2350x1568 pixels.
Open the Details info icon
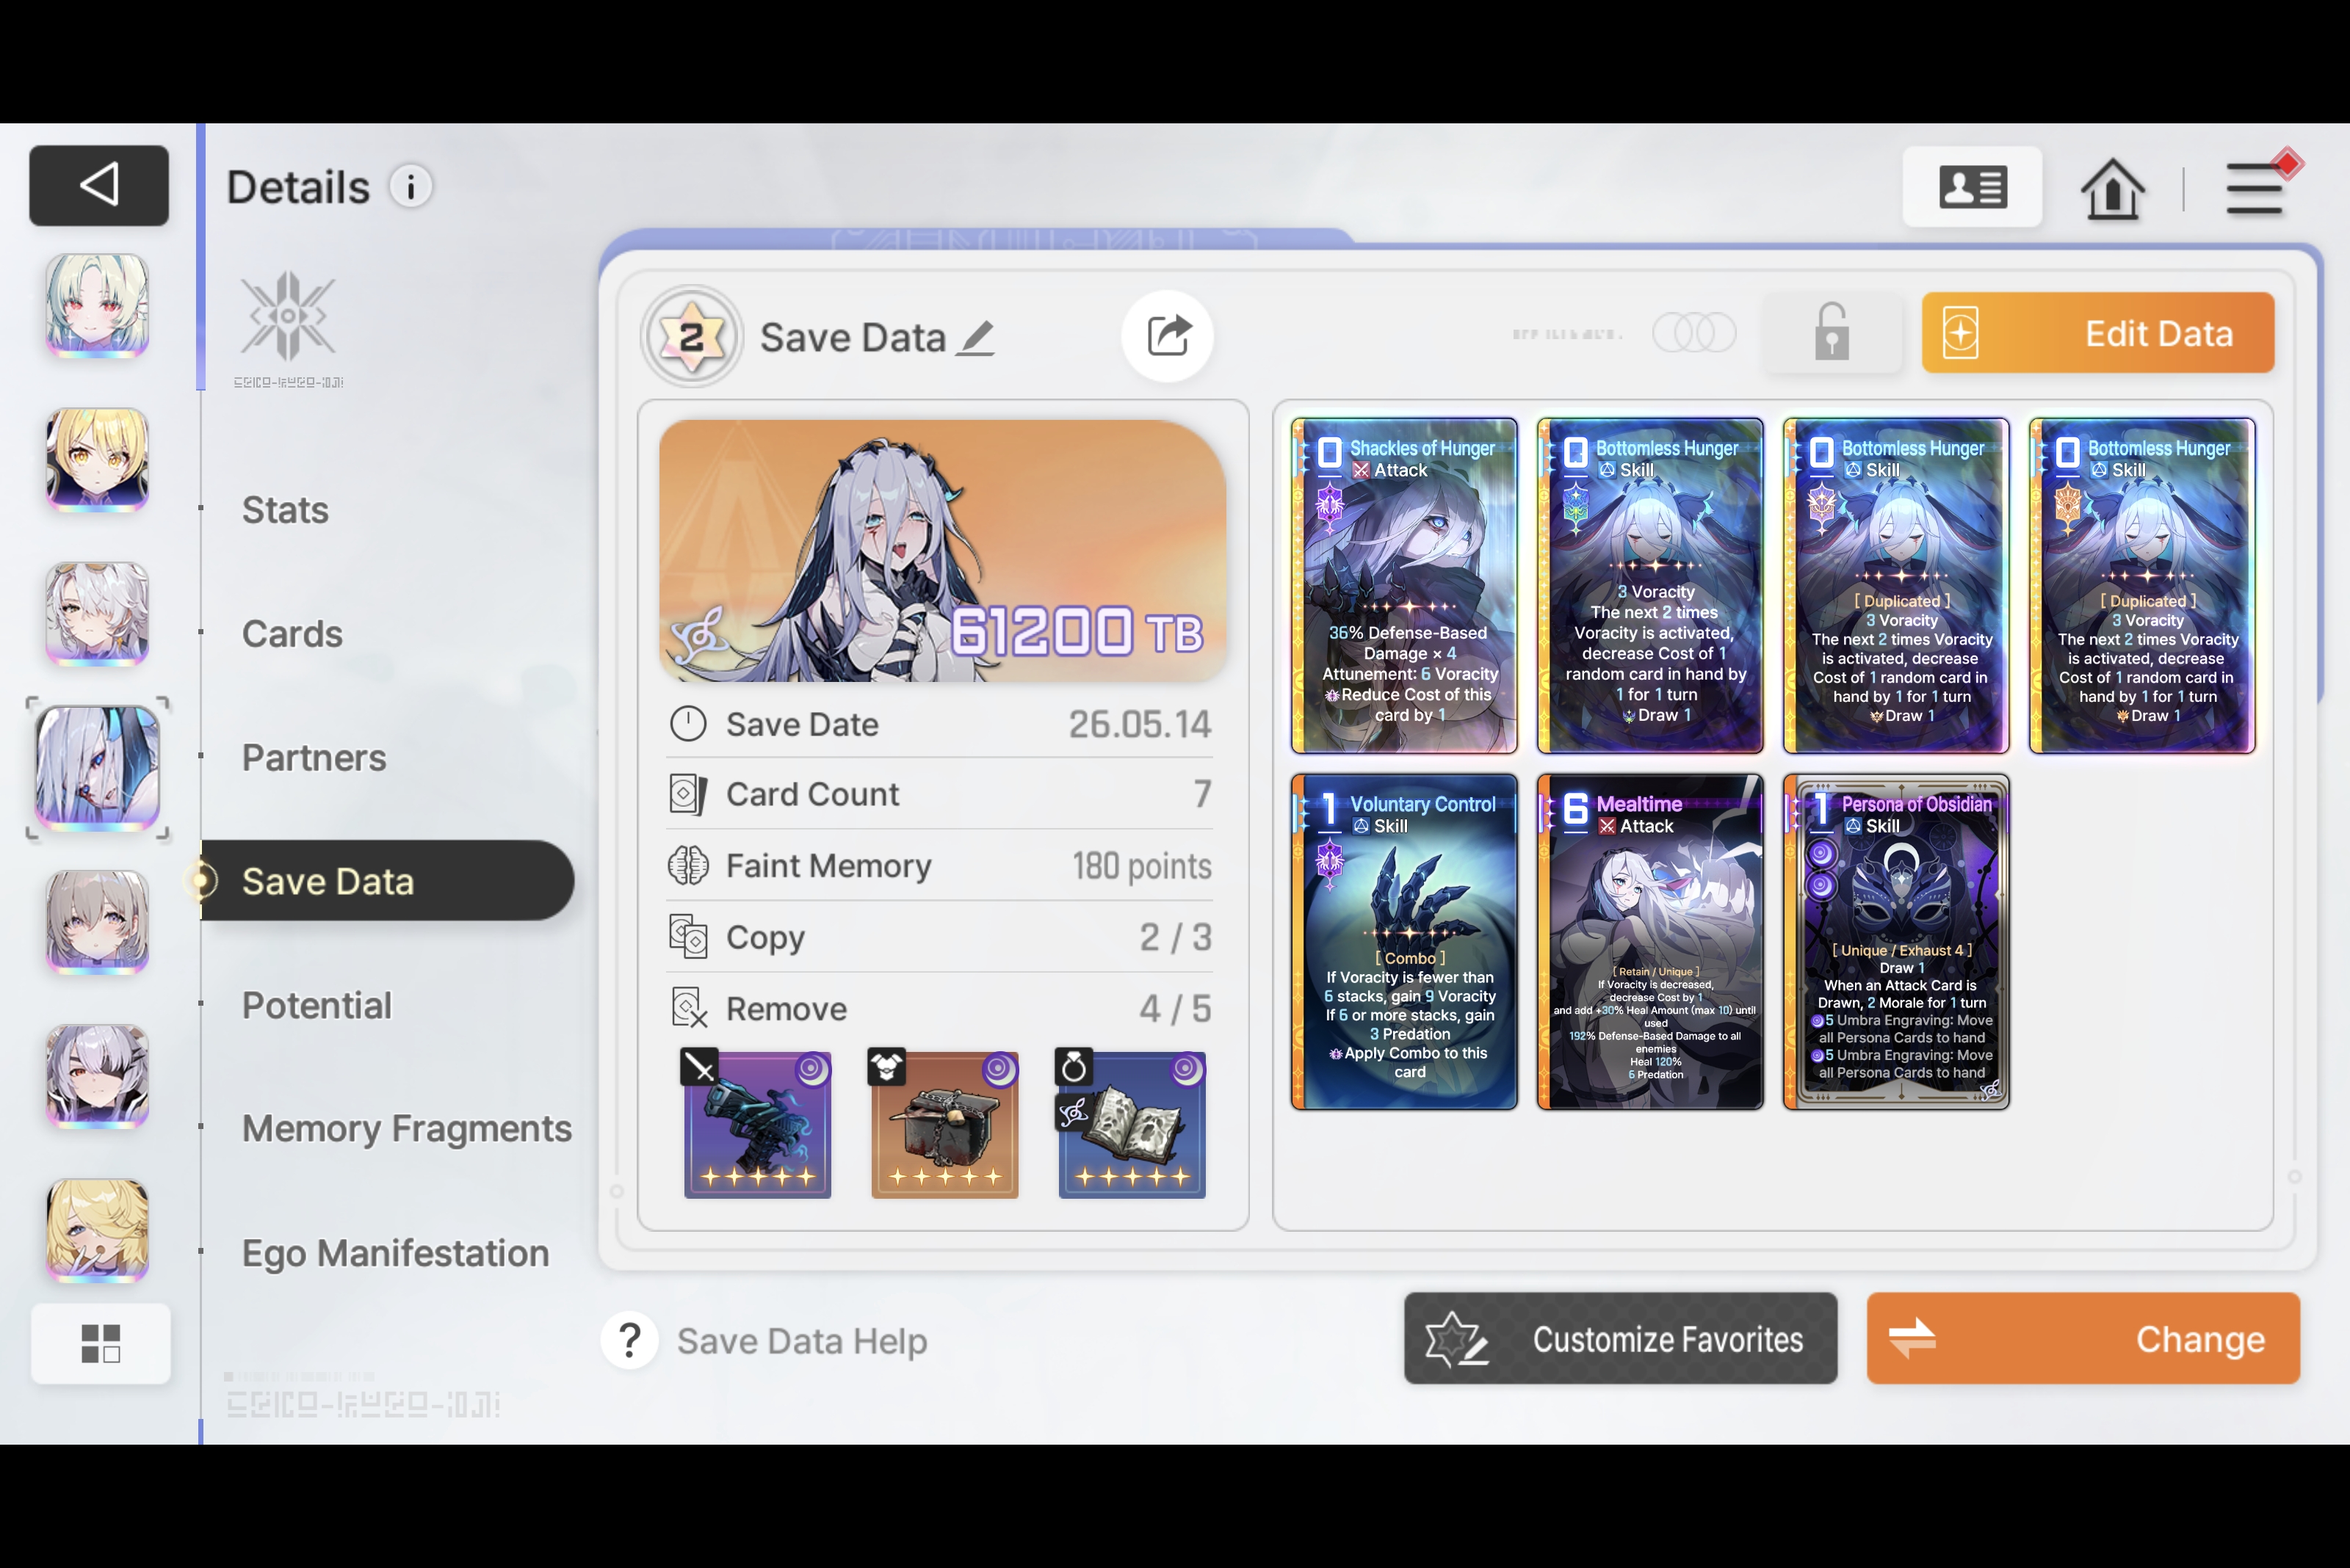click(411, 186)
